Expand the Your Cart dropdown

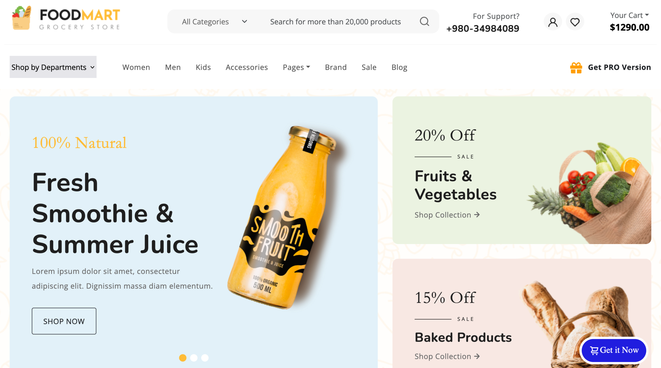click(x=629, y=15)
